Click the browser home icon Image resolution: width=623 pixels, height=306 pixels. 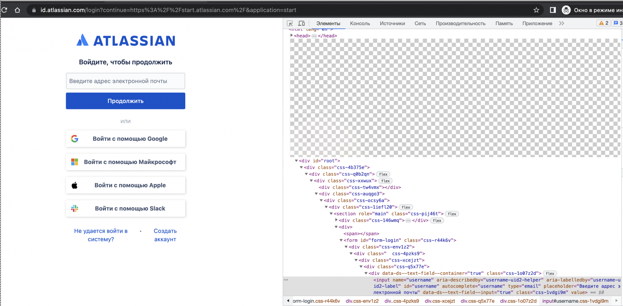[17, 10]
